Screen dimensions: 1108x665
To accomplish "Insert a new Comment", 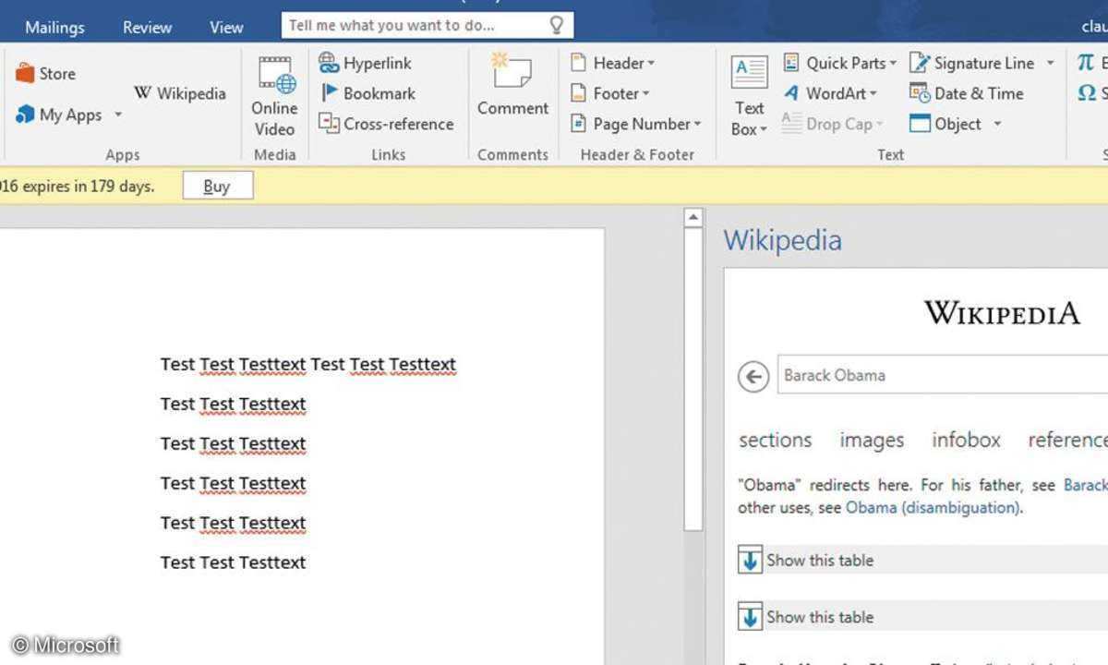I will [512, 86].
